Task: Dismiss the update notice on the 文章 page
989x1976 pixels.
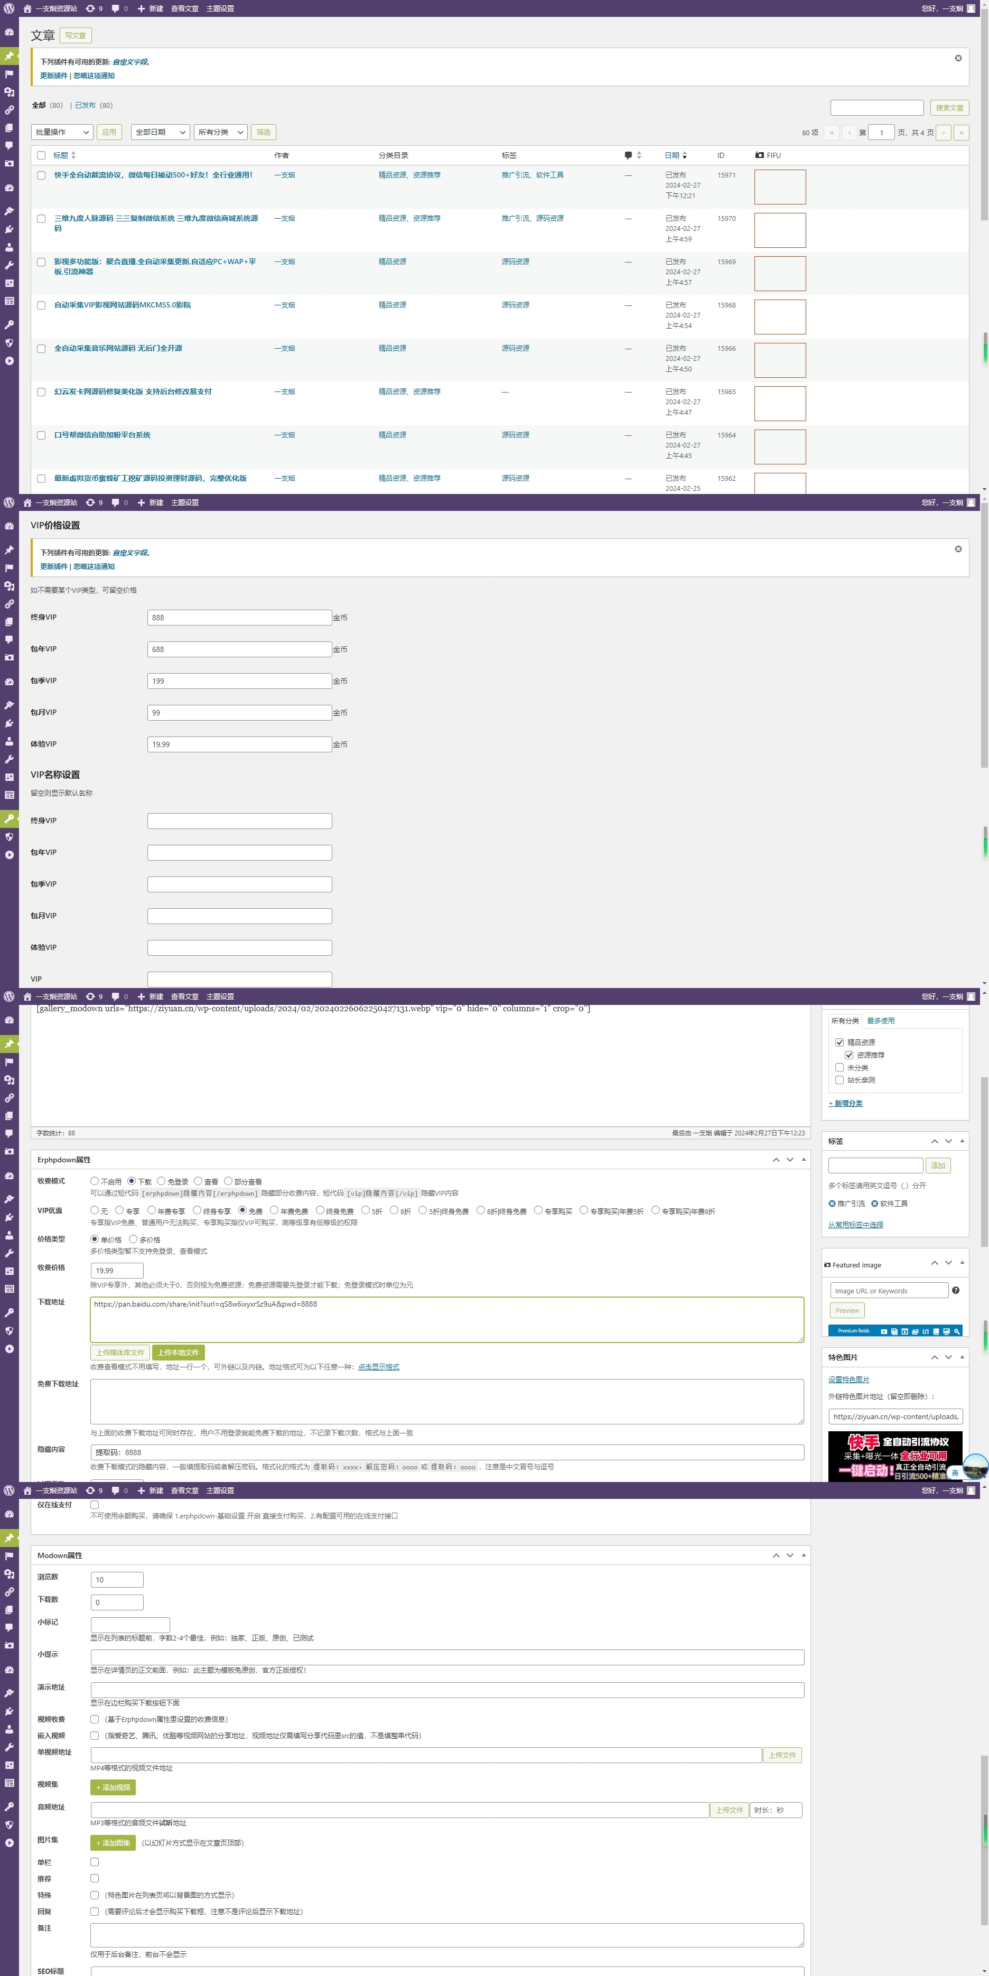Action: pos(957,58)
